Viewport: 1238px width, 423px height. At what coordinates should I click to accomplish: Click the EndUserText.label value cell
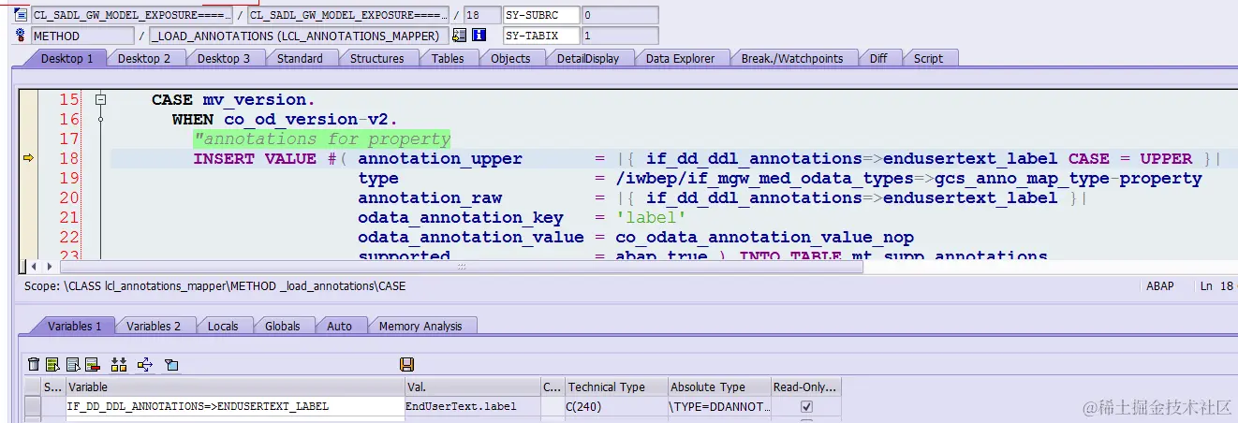coord(472,406)
